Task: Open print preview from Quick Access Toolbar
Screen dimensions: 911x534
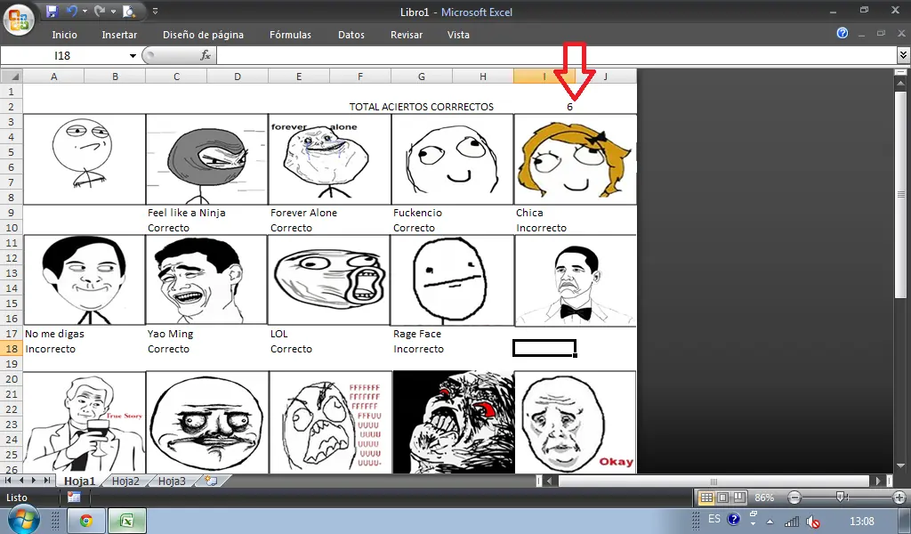Action: [x=129, y=11]
